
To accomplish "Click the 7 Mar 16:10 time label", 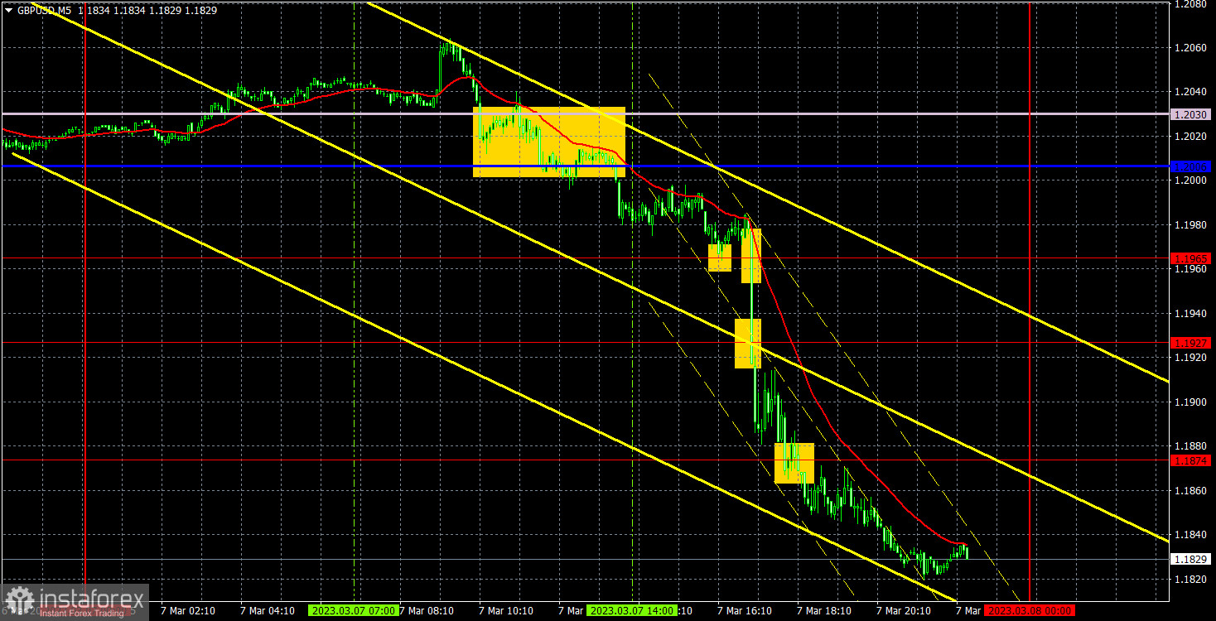I will tap(745, 611).
